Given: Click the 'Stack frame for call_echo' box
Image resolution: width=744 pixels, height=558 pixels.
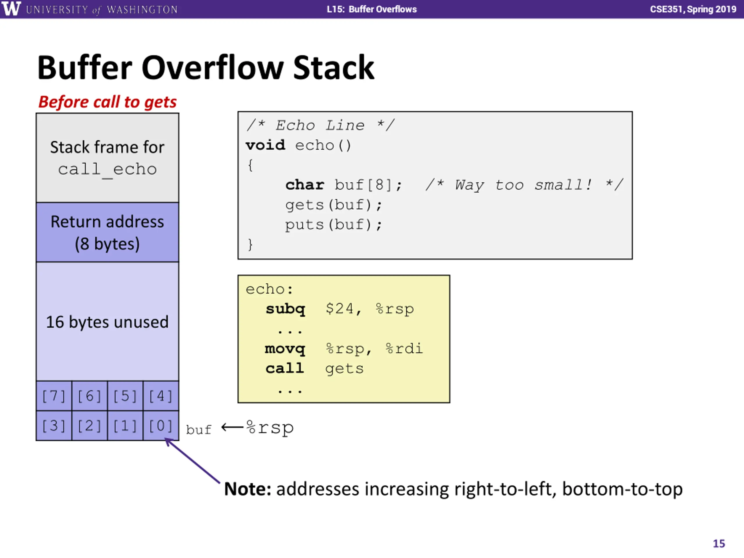Looking at the screenshot, I should tap(107, 158).
